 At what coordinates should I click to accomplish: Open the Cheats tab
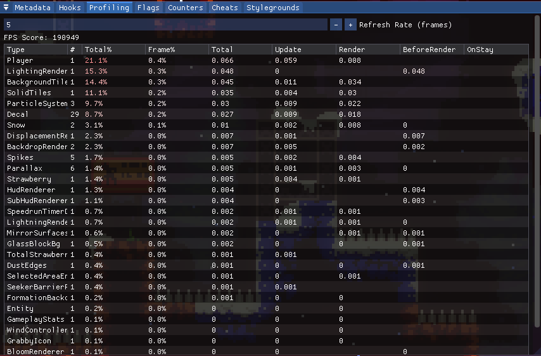click(x=225, y=8)
